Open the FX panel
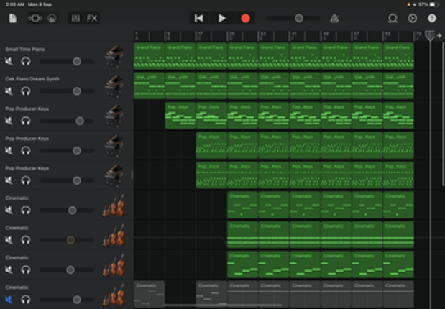The width and height of the screenshot is (445, 309). tap(93, 18)
